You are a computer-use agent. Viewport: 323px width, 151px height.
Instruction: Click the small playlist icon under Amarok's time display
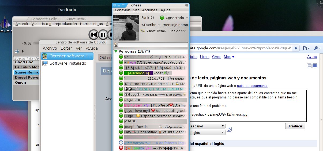click(17, 51)
